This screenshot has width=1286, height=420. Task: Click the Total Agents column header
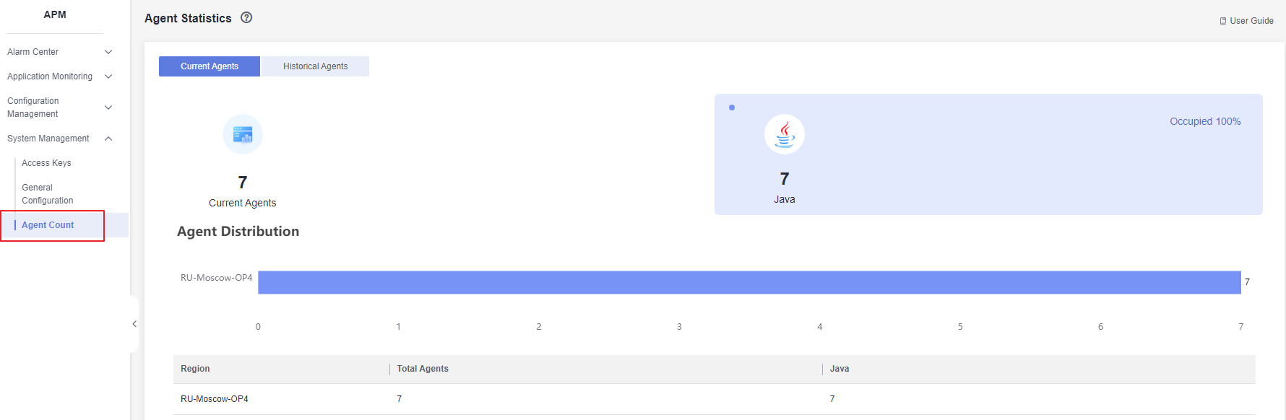point(423,369)
